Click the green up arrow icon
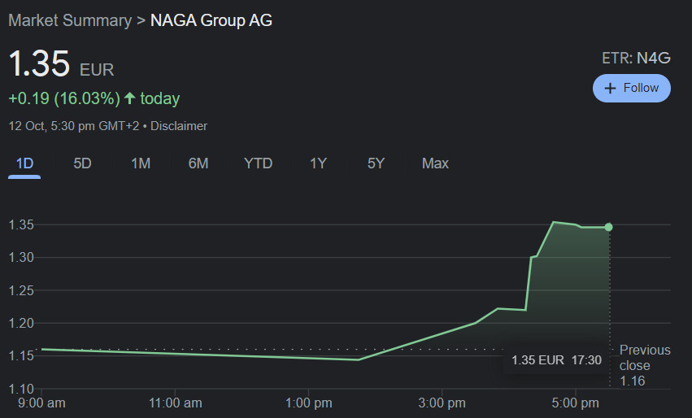Viewport: 692px width, 418px height. click(x=129, y=98)
